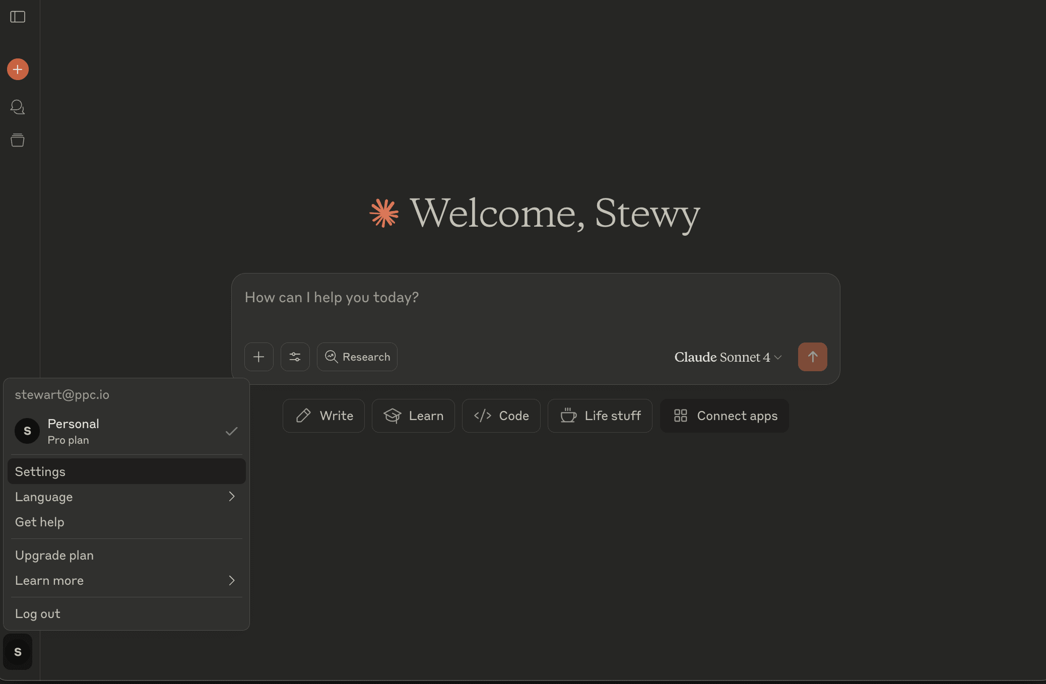Click the S profile avatar at sidebar bottom
The image size is (1046, 684).
pos(18,652)
